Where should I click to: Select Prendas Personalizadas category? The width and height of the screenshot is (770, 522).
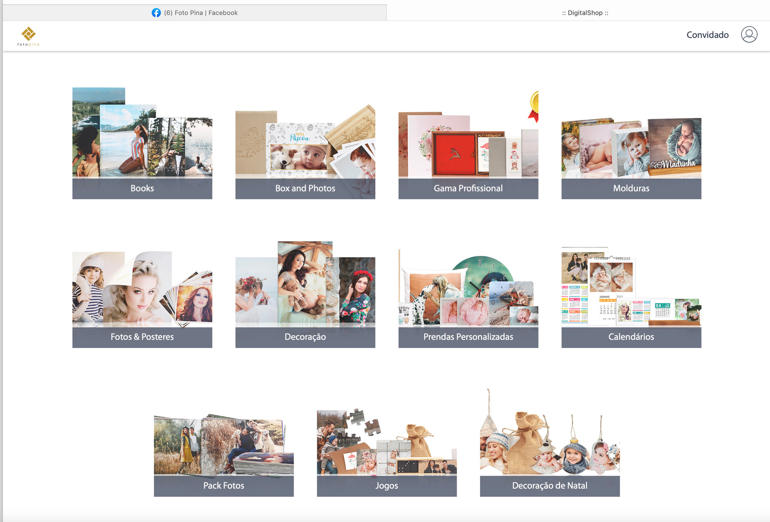(x=468, y=337)
